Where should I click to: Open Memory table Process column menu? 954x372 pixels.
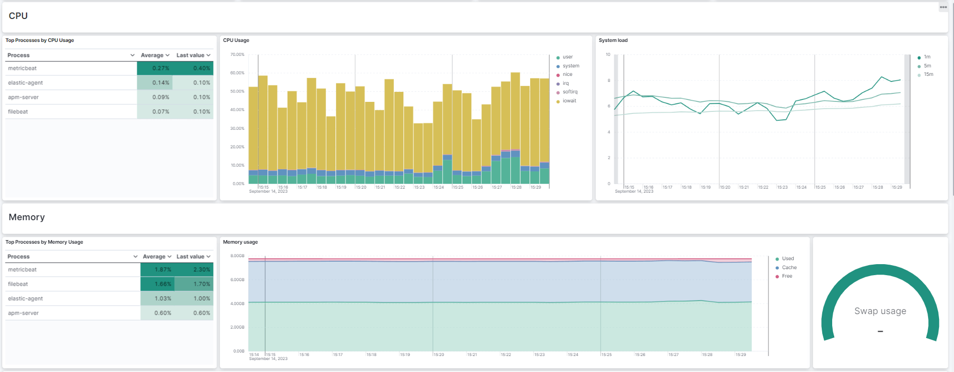(x=135, y=257)
